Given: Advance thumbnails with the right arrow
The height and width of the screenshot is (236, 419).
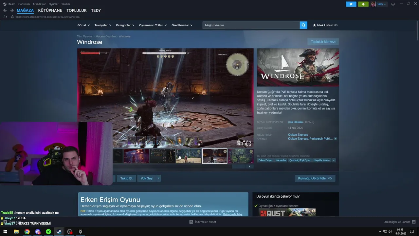Looking at the screenshot, I should (249, 167).
